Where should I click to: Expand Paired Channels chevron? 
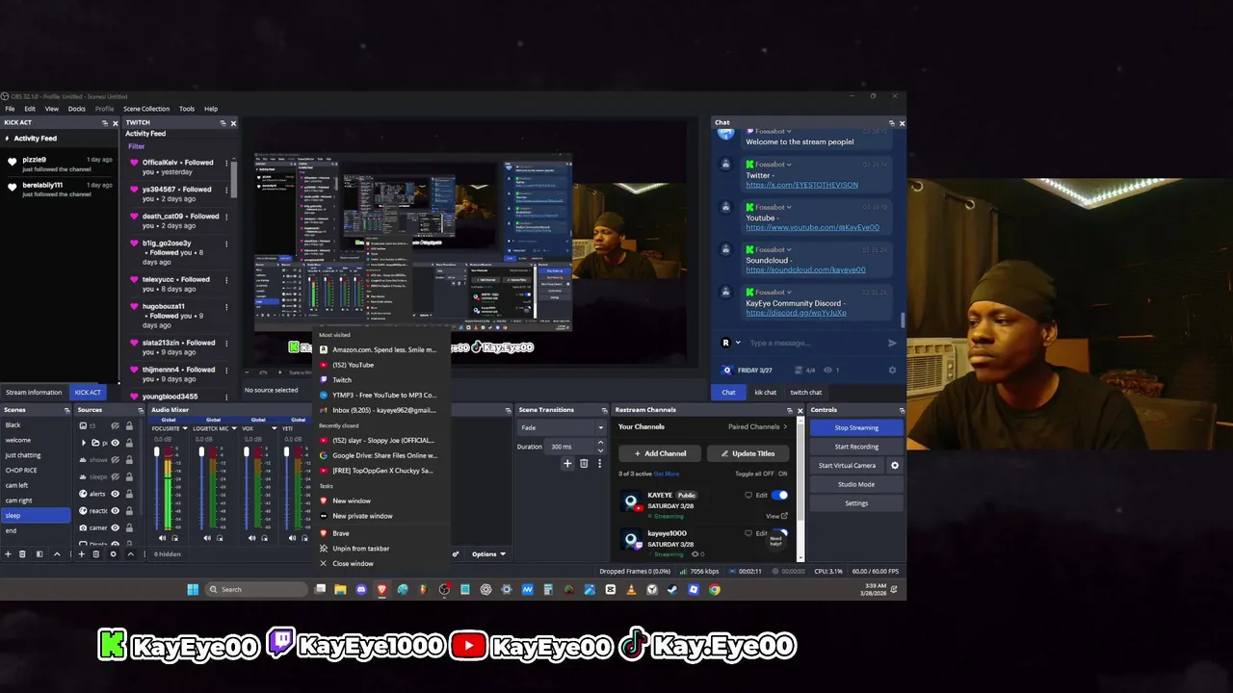785,426
